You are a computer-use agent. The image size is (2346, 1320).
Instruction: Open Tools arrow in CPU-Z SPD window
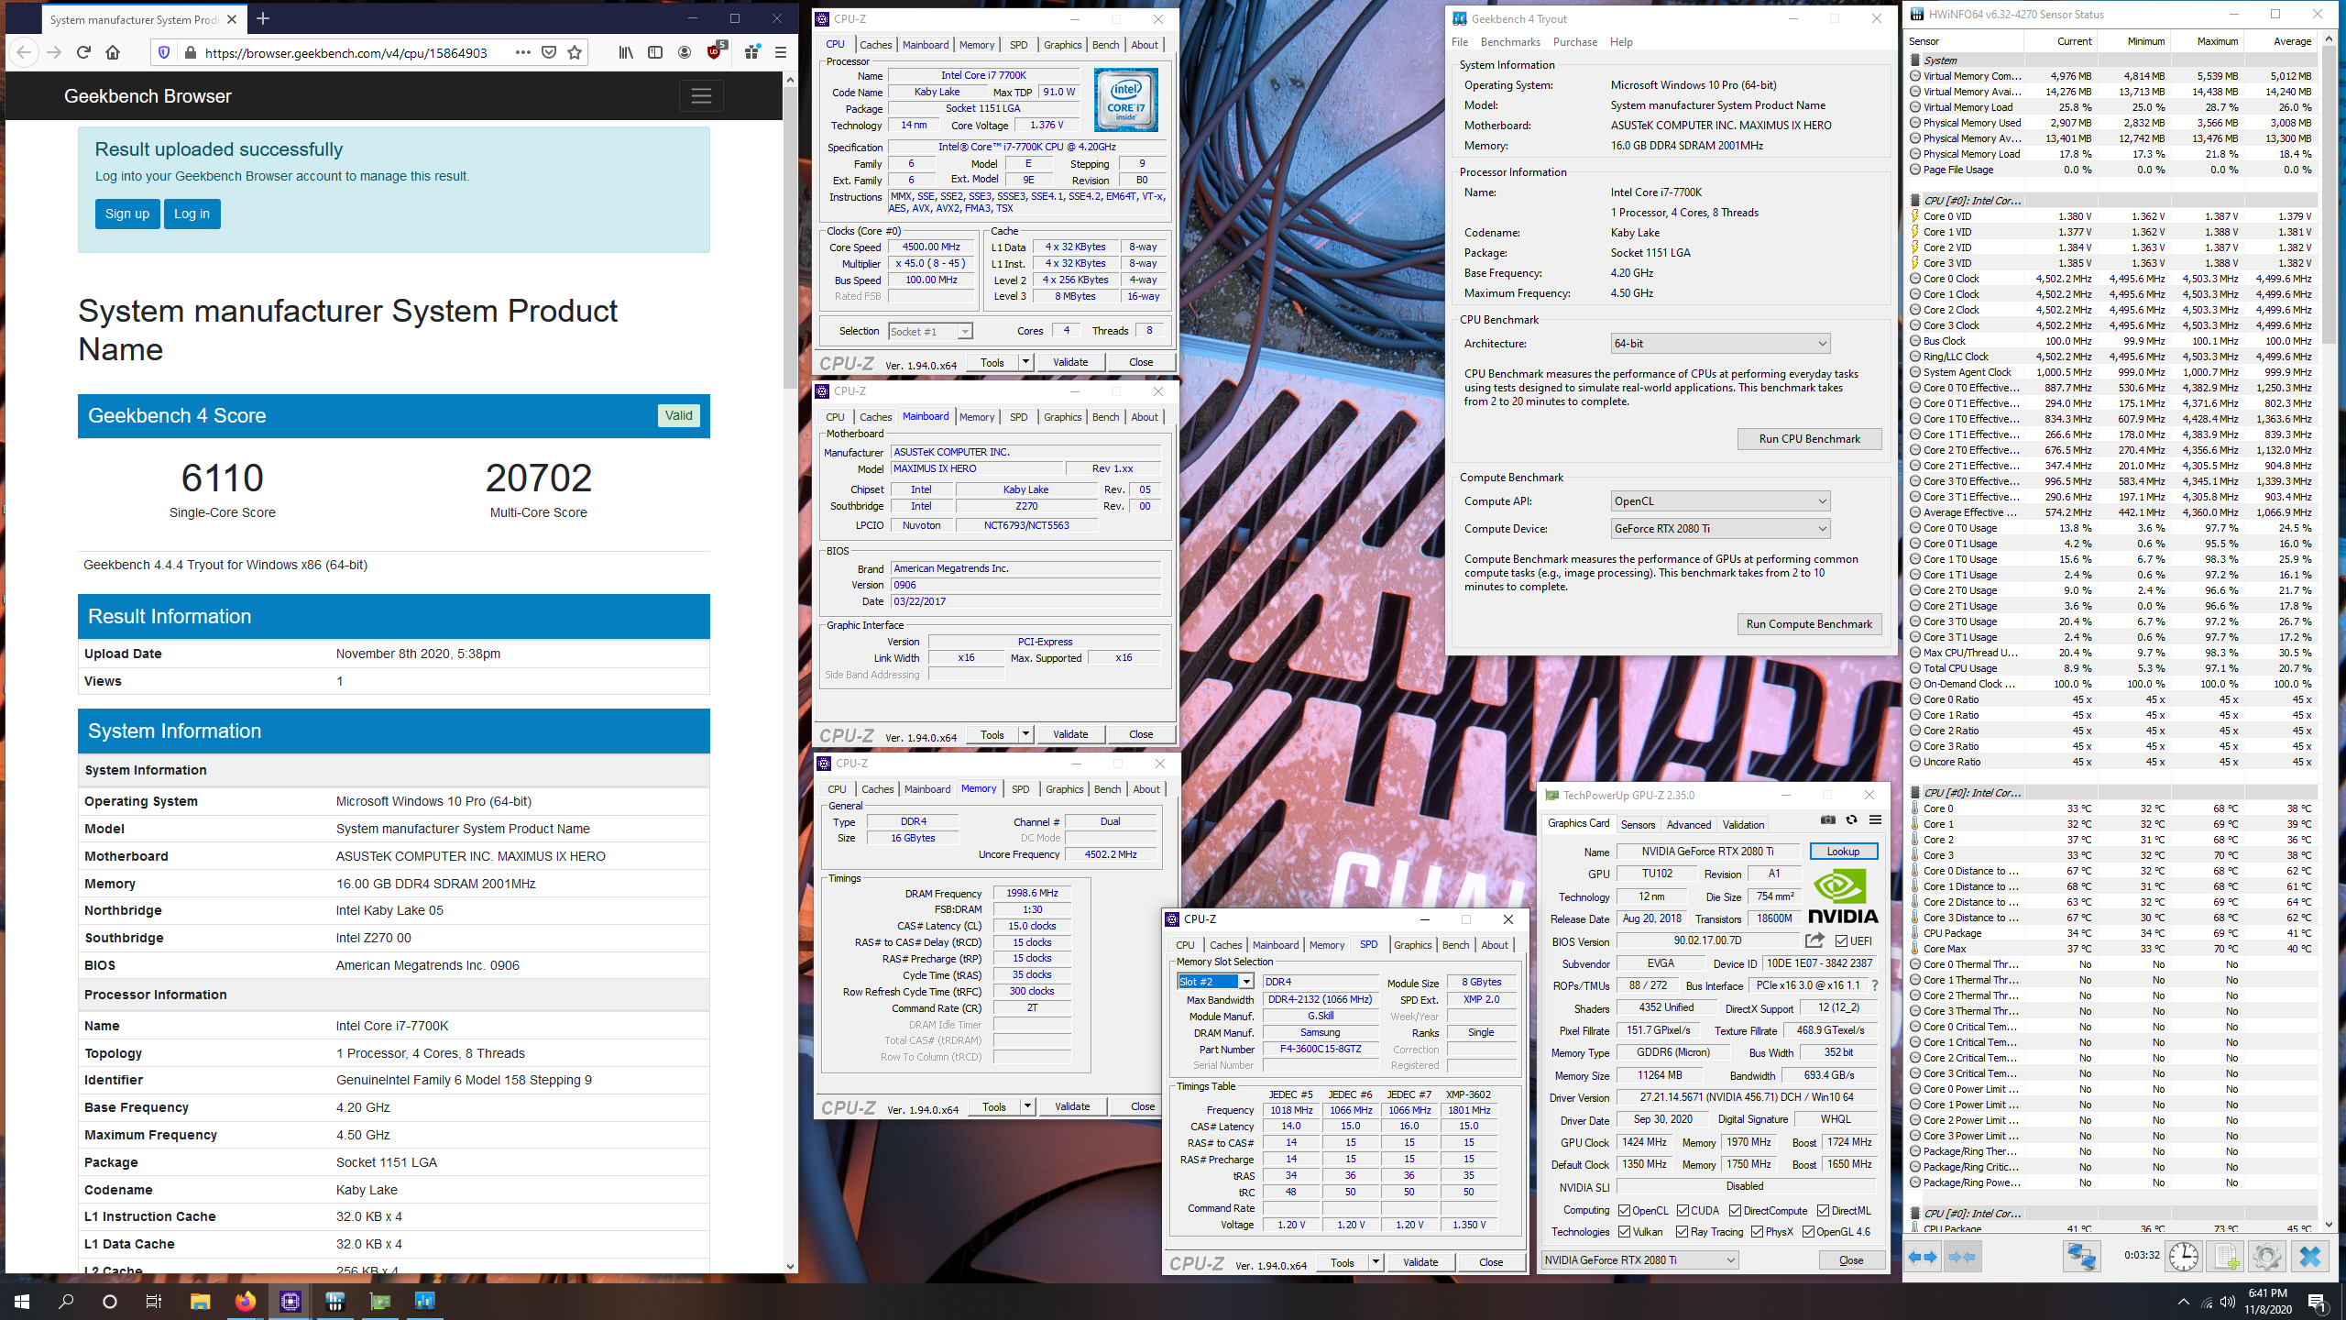coord(1376,1262)
